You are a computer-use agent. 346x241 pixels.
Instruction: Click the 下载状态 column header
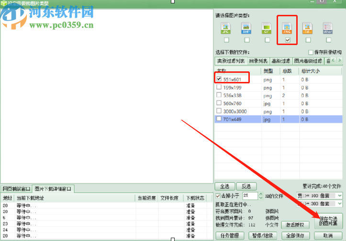[195, 198]
